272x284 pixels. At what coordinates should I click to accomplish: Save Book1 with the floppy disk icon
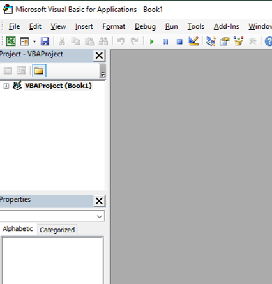coord(45,41)
